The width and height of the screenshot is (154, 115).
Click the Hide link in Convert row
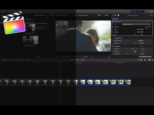[149, 27]
